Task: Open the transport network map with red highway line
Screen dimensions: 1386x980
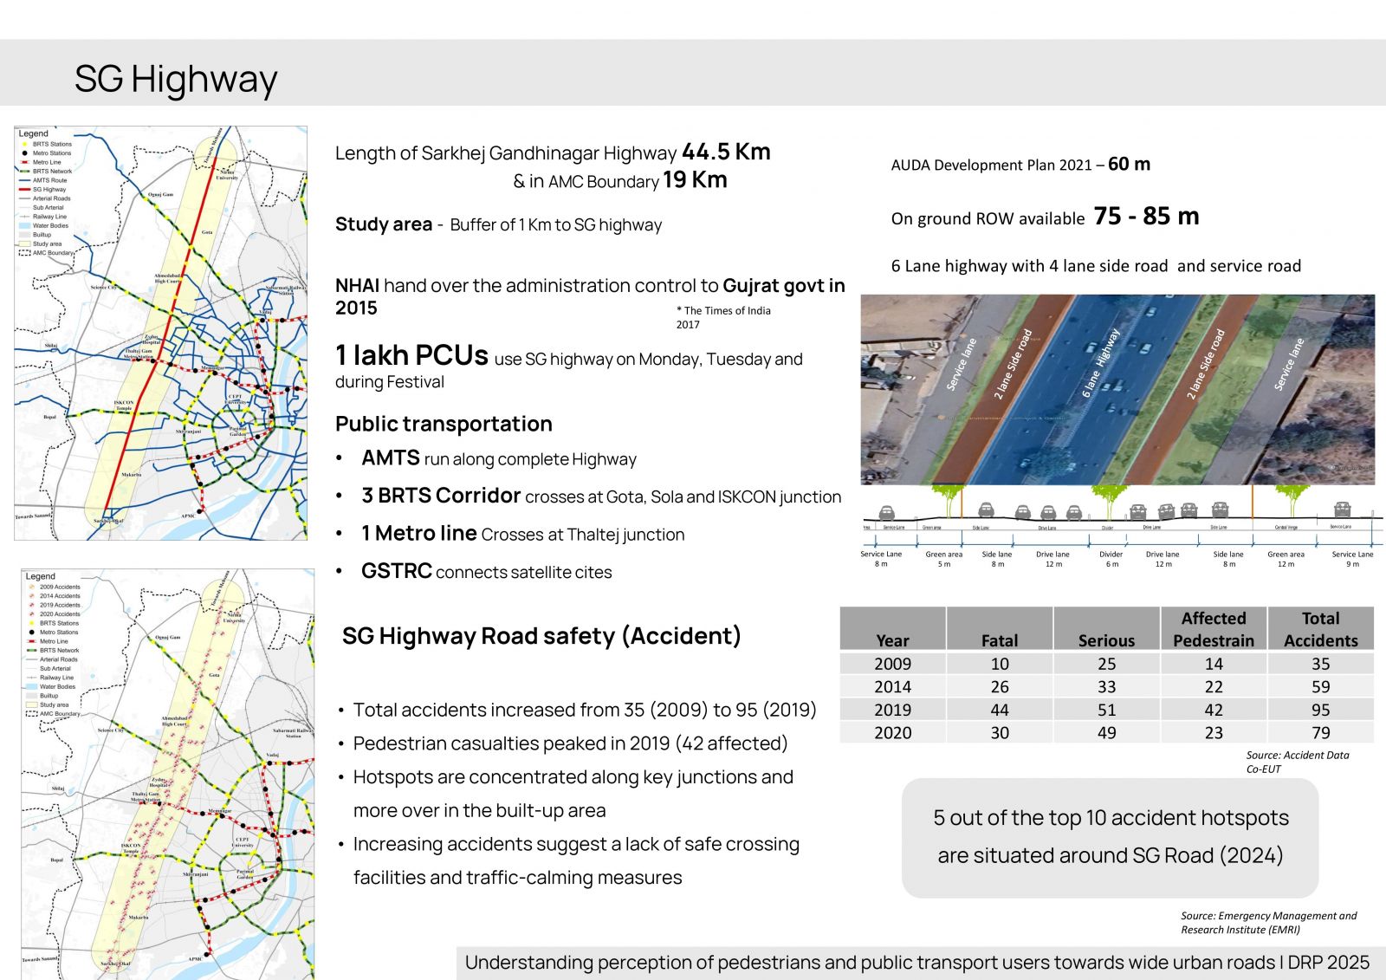Action: click(161, 333)
